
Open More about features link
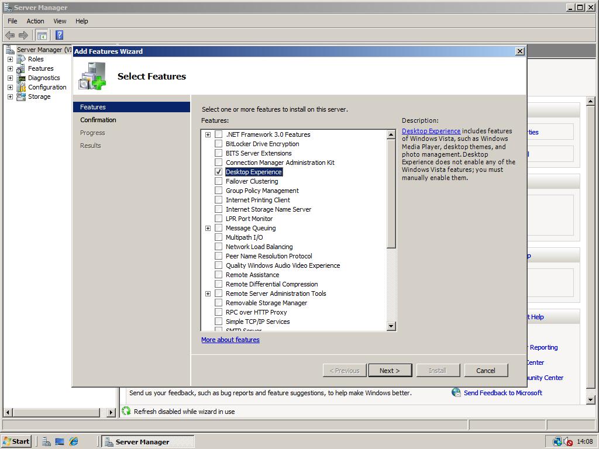230,340
